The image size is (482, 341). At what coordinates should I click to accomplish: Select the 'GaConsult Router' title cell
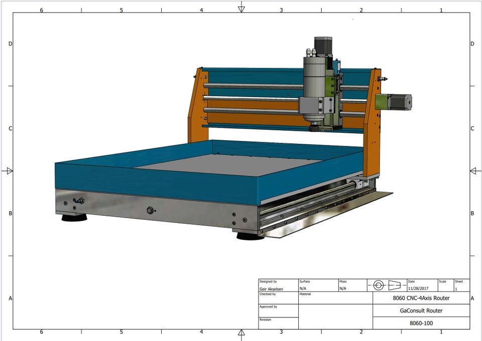[421, 310]
